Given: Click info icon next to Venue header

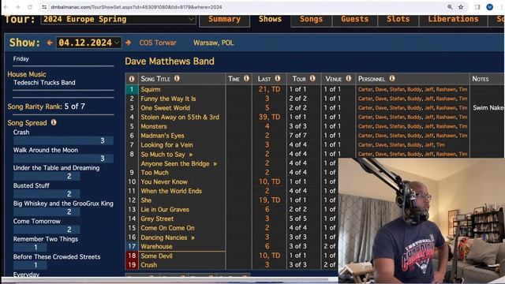Looking at the screenshot, I should (349, 78).
